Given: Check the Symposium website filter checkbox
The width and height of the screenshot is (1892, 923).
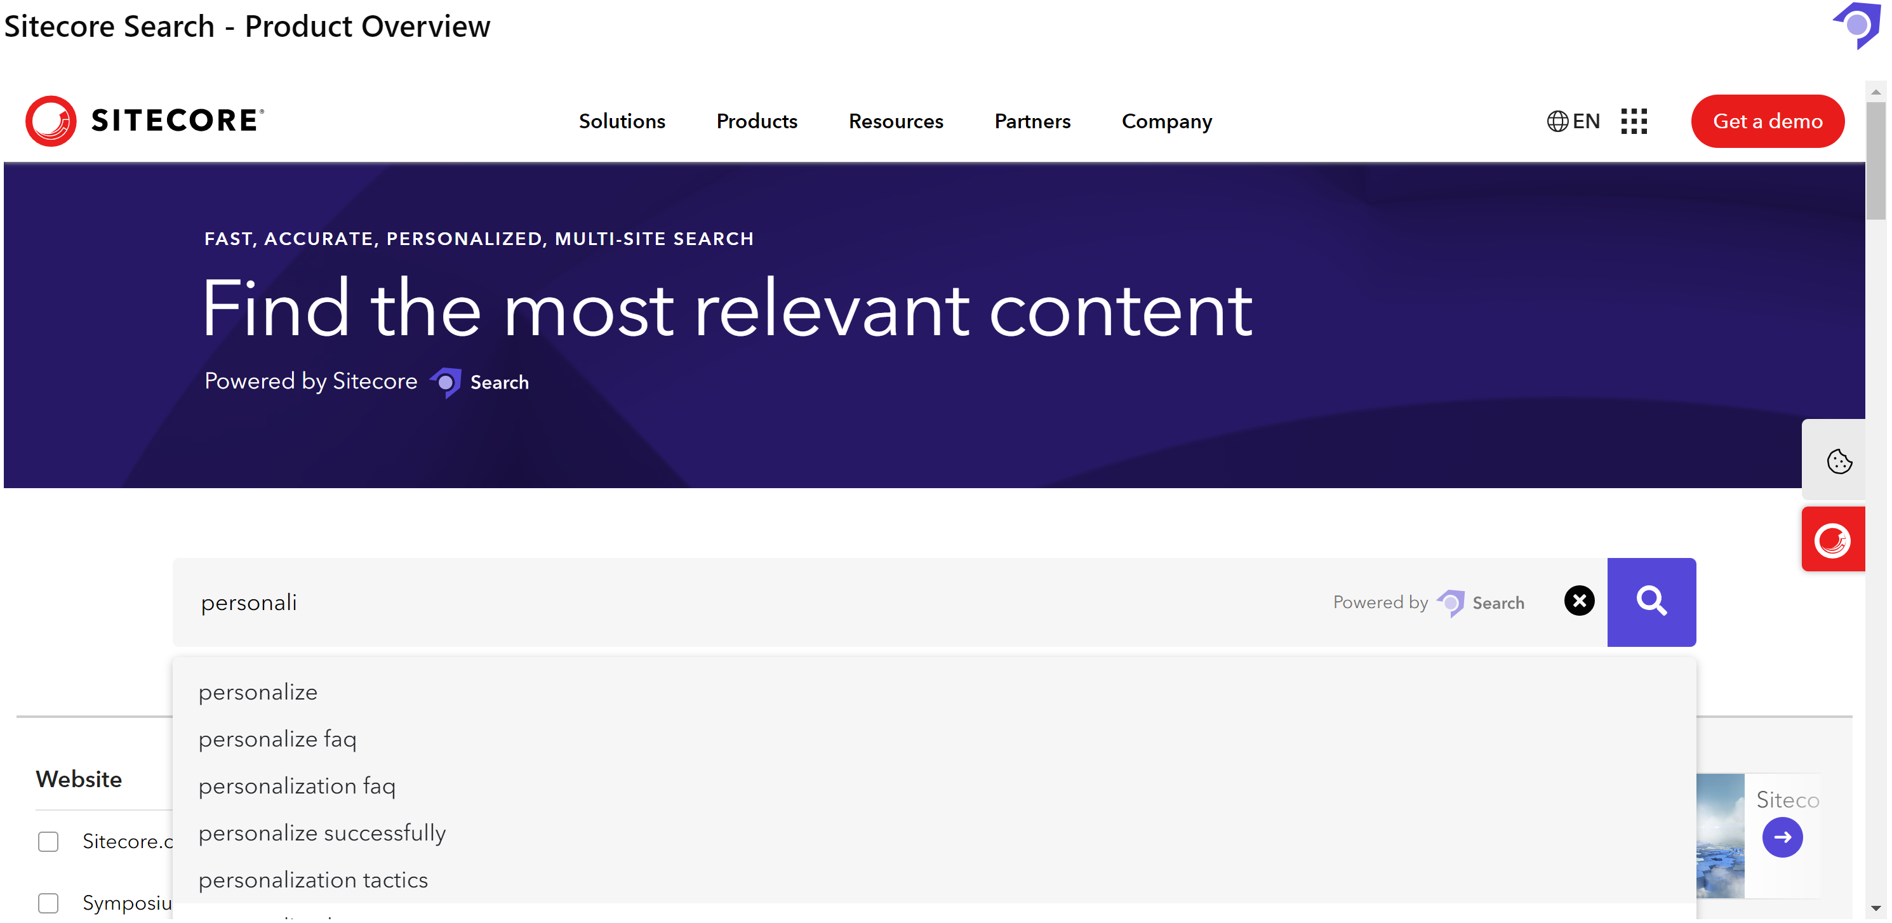Looking at the screenshot, I should pyautogui.click(x=48, y=903).
